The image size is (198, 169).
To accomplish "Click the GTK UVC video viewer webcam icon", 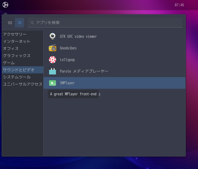I will [53, 36].
